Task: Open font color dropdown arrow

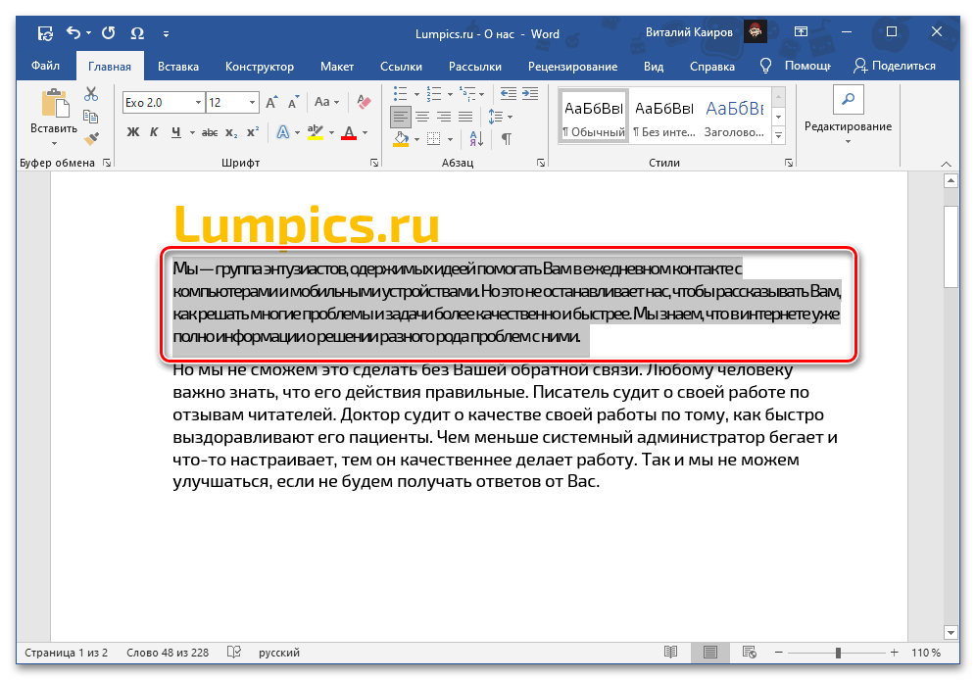Action: tap(365, 132)
